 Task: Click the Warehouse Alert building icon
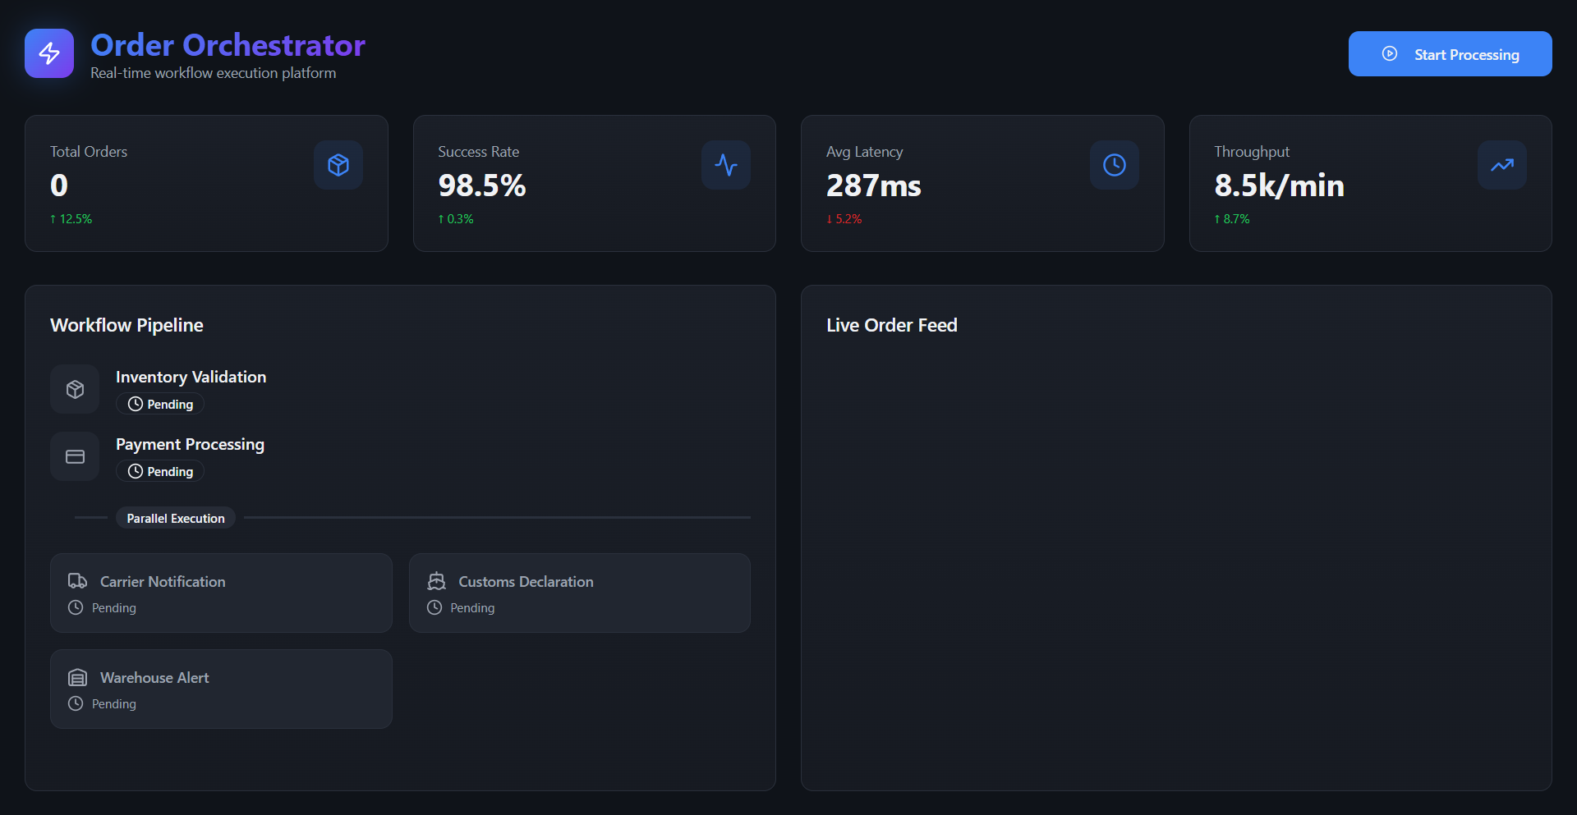coord(77,677)
